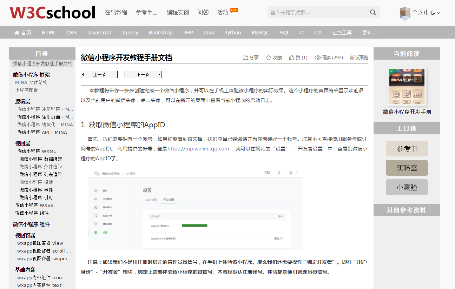455x289 pixels.
Task: Open 参考手册 in top menu
Action: tap(147, 12)
